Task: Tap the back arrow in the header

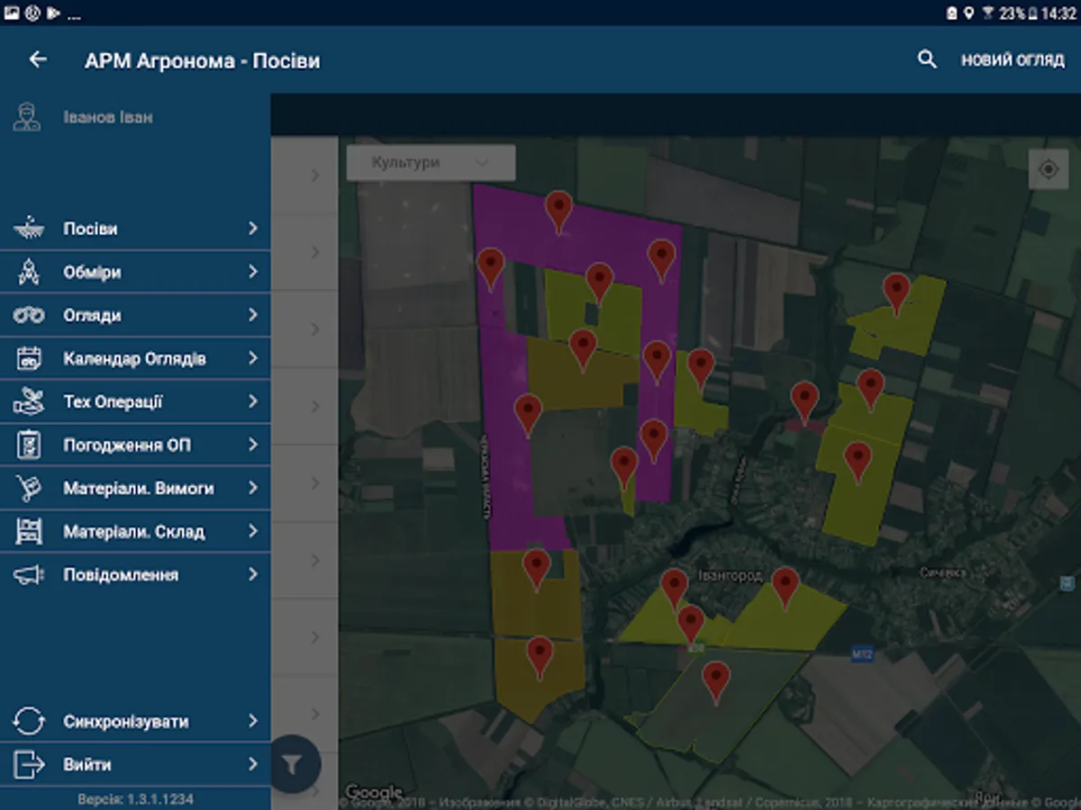Action: point(38,59)
